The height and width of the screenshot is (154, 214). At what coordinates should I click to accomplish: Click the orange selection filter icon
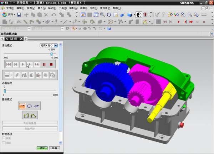[x=73, y=29]
